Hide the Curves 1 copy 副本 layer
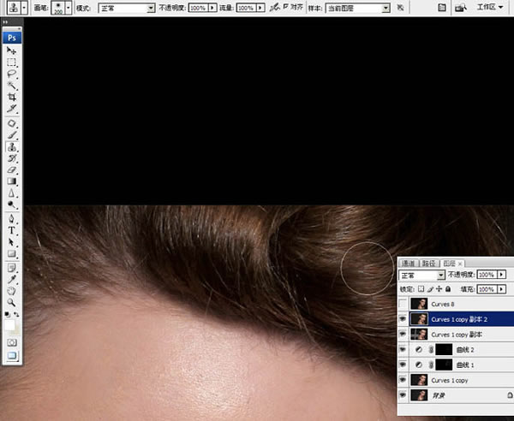Screen dimensions: 514x421 (x=403, y=335)
